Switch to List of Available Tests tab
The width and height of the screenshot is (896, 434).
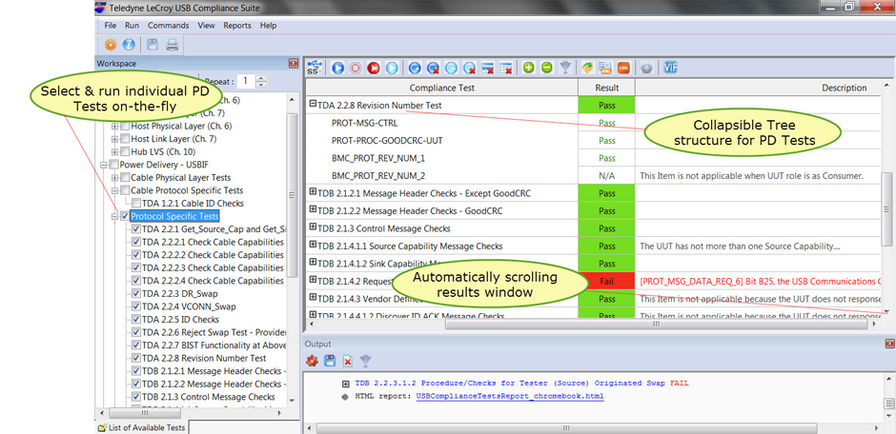click(141, 427)
